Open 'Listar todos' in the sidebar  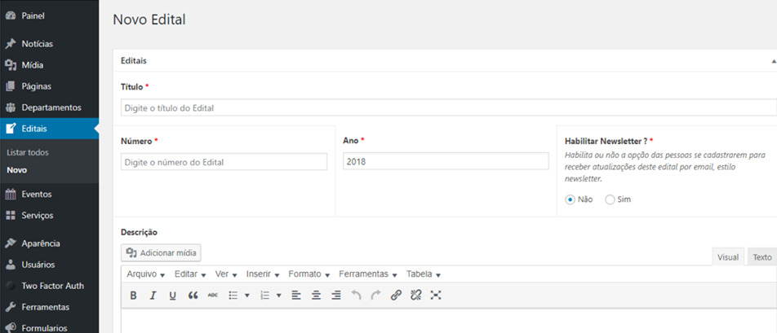click(28, 152)
